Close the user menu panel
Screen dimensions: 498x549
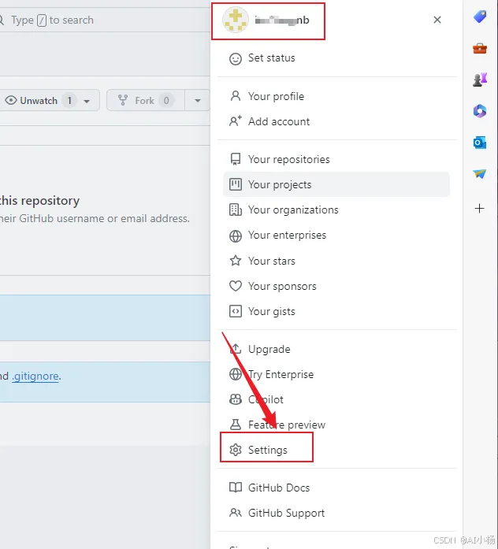tap(437, 20)
